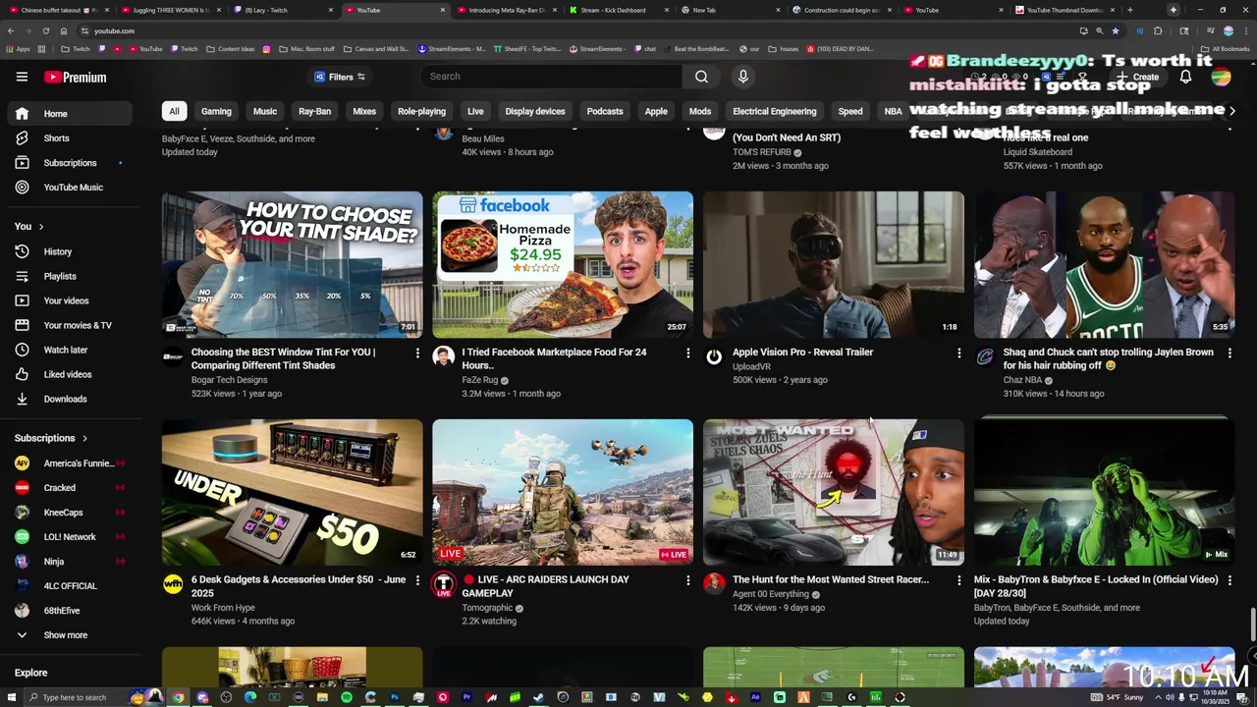Screen dimensions: 1257x707
Task: Open FaZe Rug channel avatar
Action: pyautogui.click(x=443, y=356)
